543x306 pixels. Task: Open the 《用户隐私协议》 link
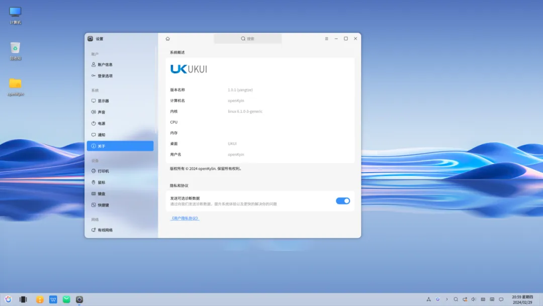coord(185,218)
